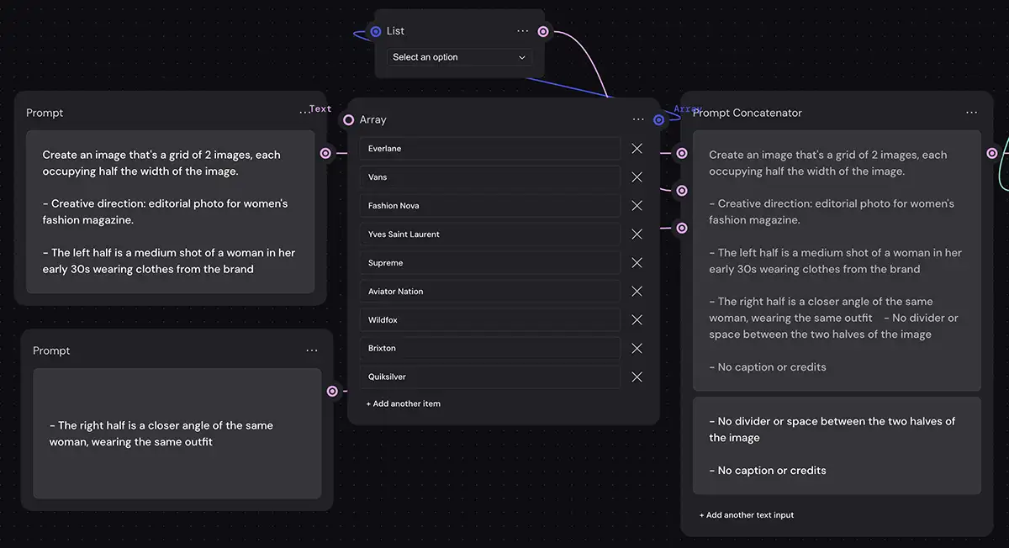Click the Array node input port
This screenshot has width=1009, height=548.
348,120
